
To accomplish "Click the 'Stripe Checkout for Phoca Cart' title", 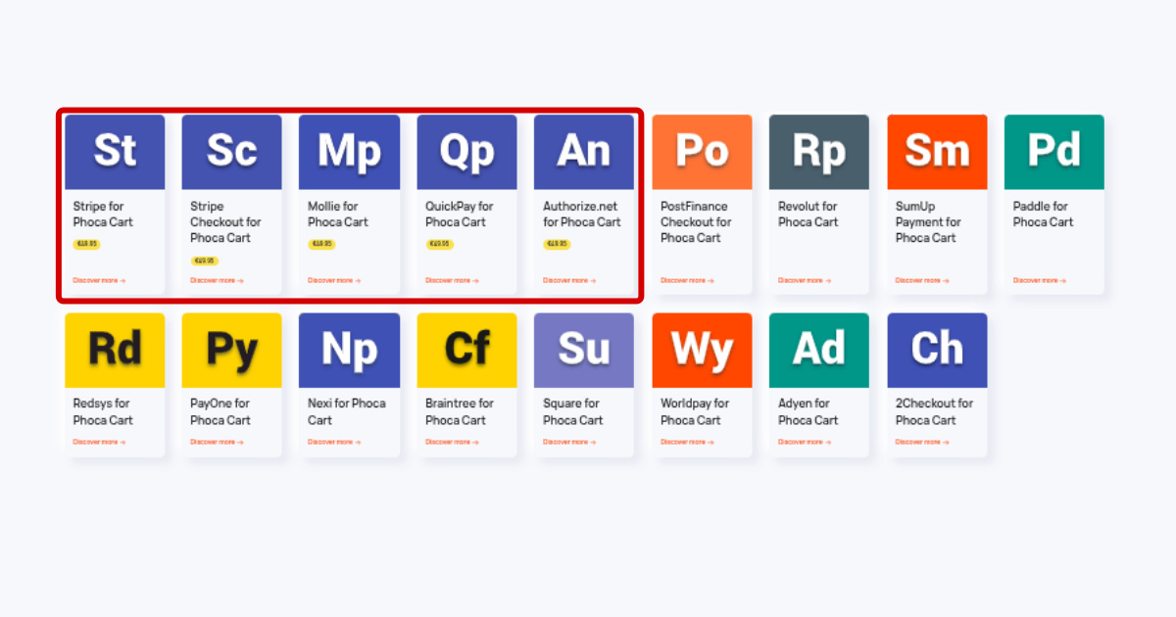I will (226, 222).
